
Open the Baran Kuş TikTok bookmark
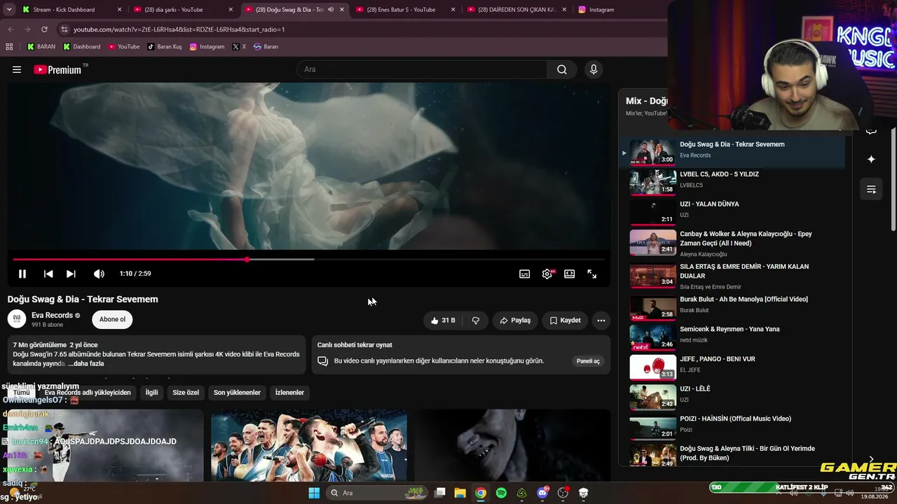click(165, 47)
